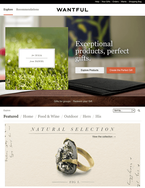Image resolution: width=145 pixels, height=188 pixels.
Task: Go to Your Gifts
Action: pyautogui.click(x=106, y=2)
